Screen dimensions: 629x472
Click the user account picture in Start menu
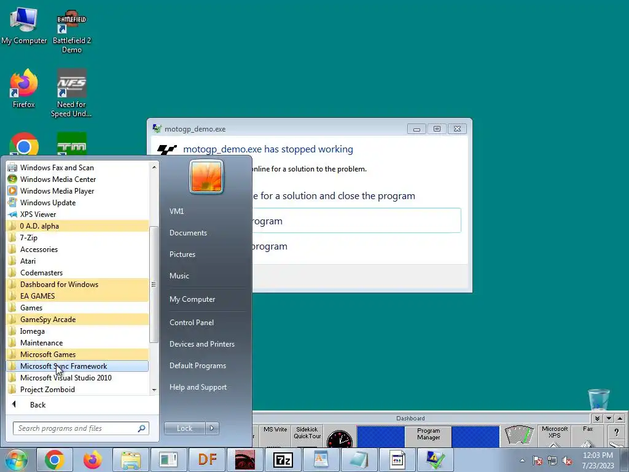(206, 176)
